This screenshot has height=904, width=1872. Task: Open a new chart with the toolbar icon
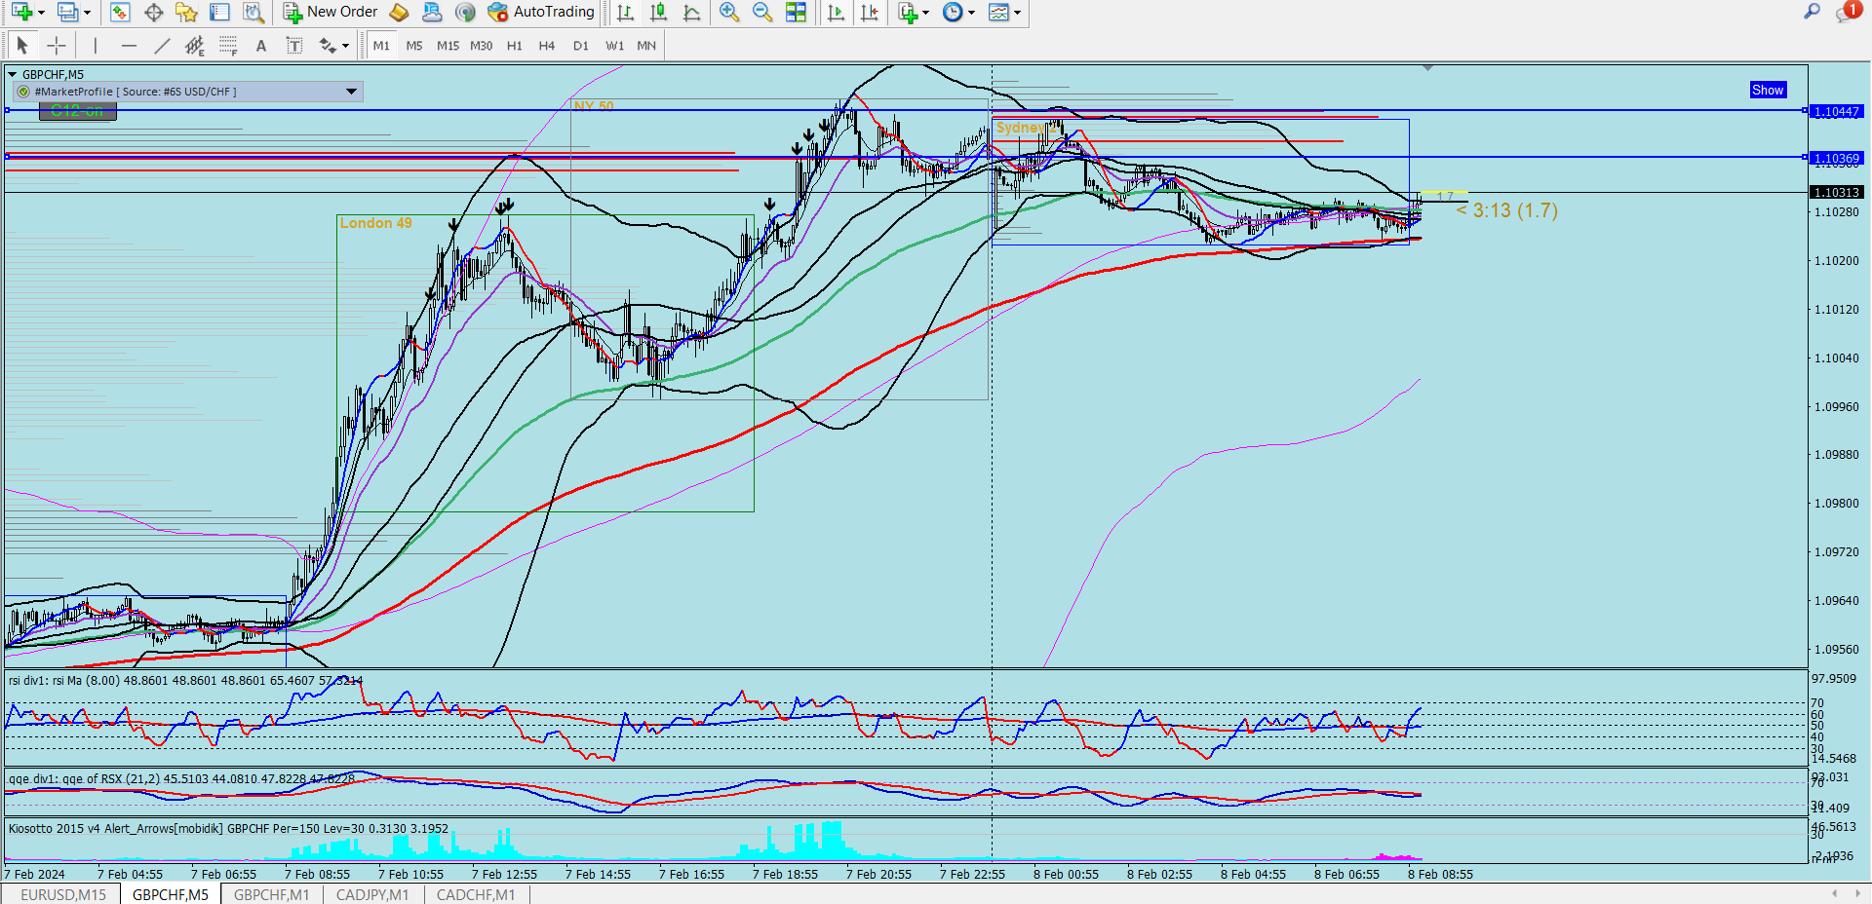pos(21,12)
